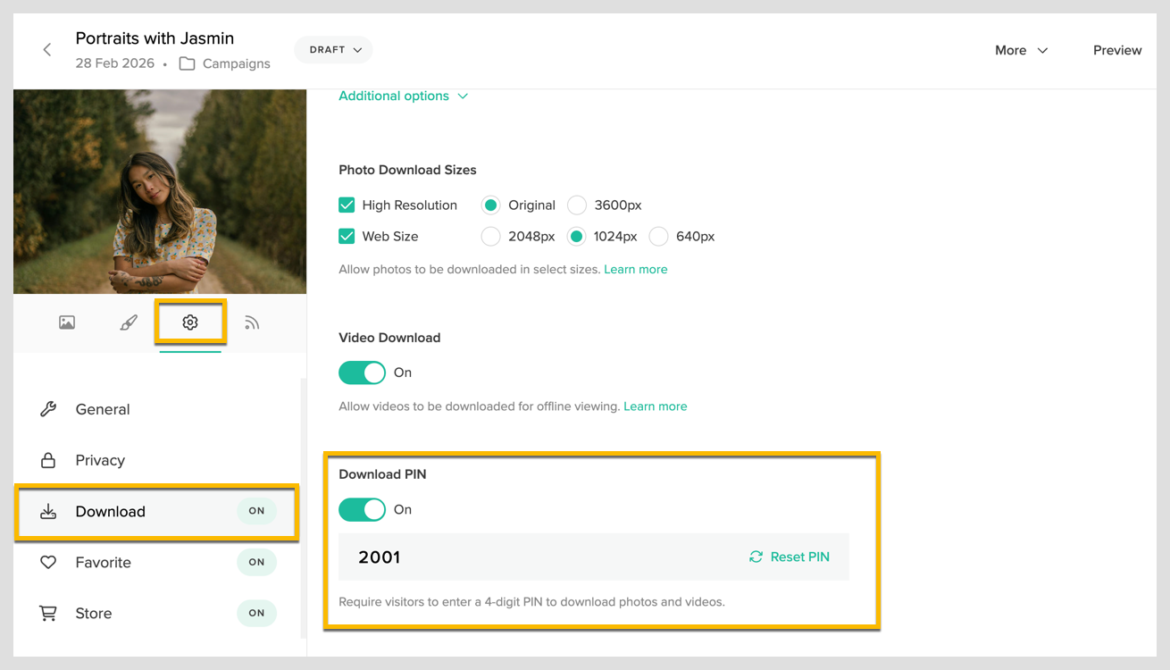1170x670 pixels.
Task: Switch to the Privacy settings section
Action: tap(101, 460)
